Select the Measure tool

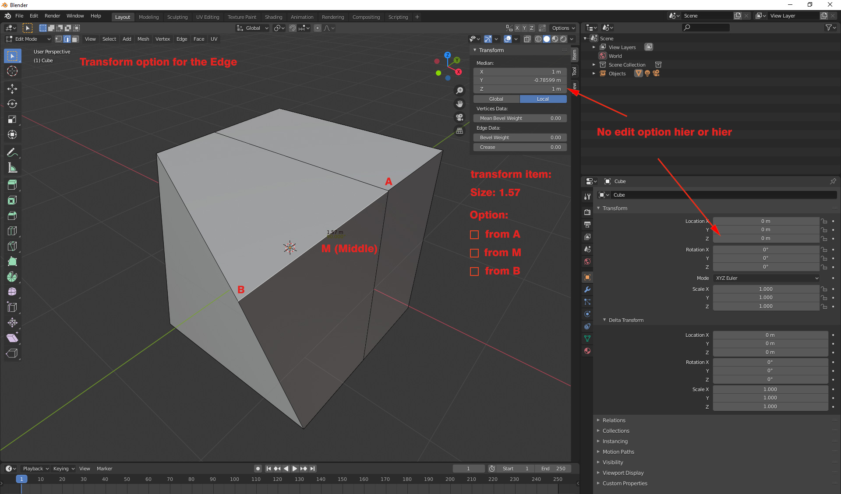12,167
